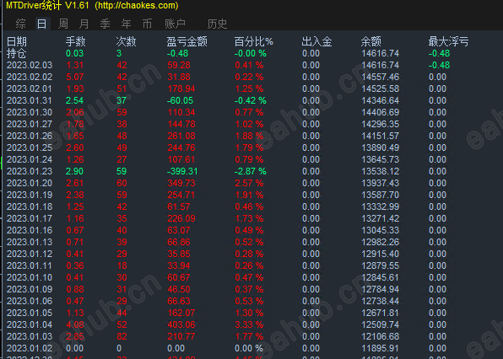The image size is (503, 359).
Task: Open the 历史 history tab
Action: coord(217,24)
